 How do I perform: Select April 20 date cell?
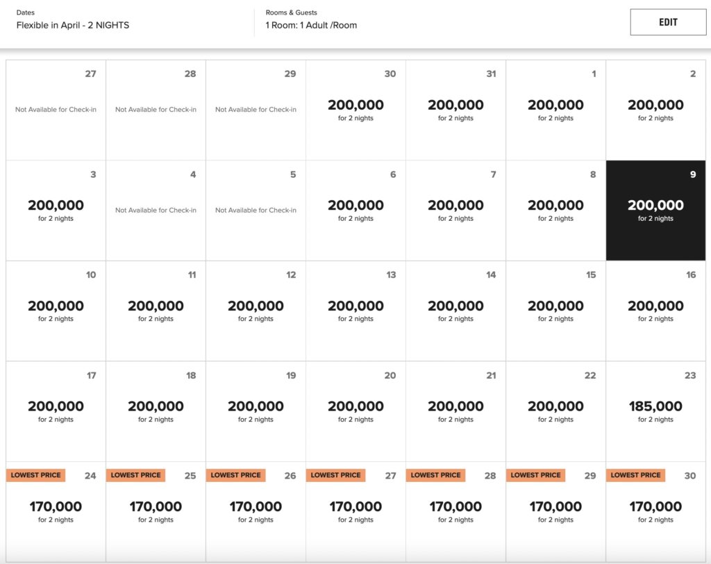(355, 411)
